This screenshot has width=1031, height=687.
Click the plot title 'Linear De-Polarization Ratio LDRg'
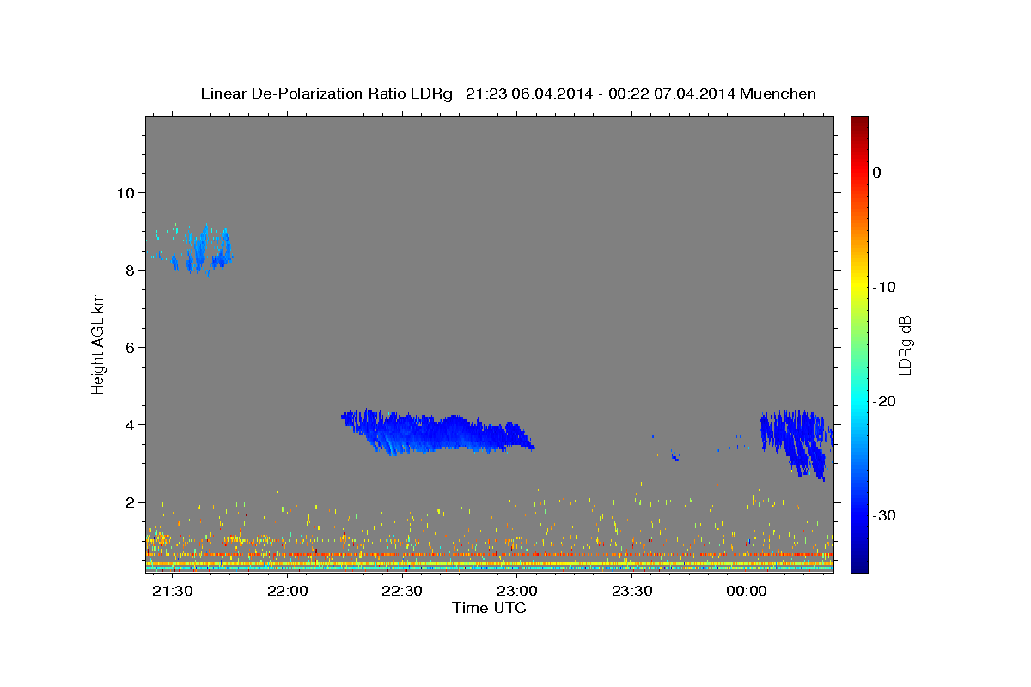click(326, 94)
